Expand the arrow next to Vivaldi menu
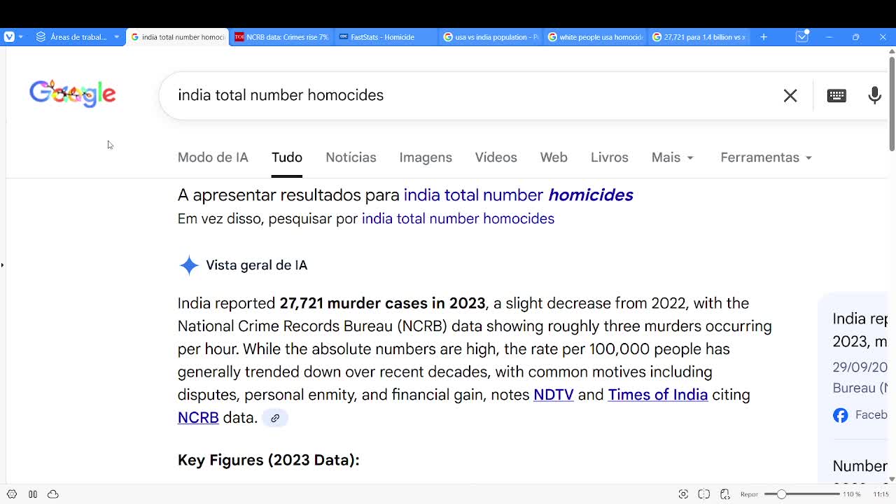 (21, 37)
